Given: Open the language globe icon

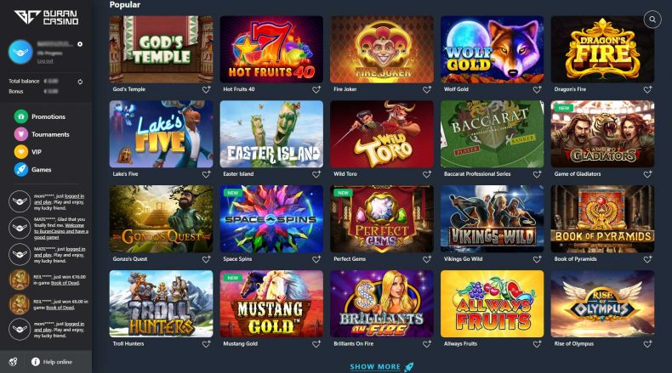Looking at the screenshot, I should tap(13, 362).
